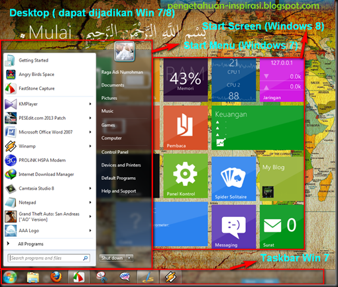This screenshot has width=338, height=287.
Task: Open Windows Explorer from taskbar
Action: [32, 277]
